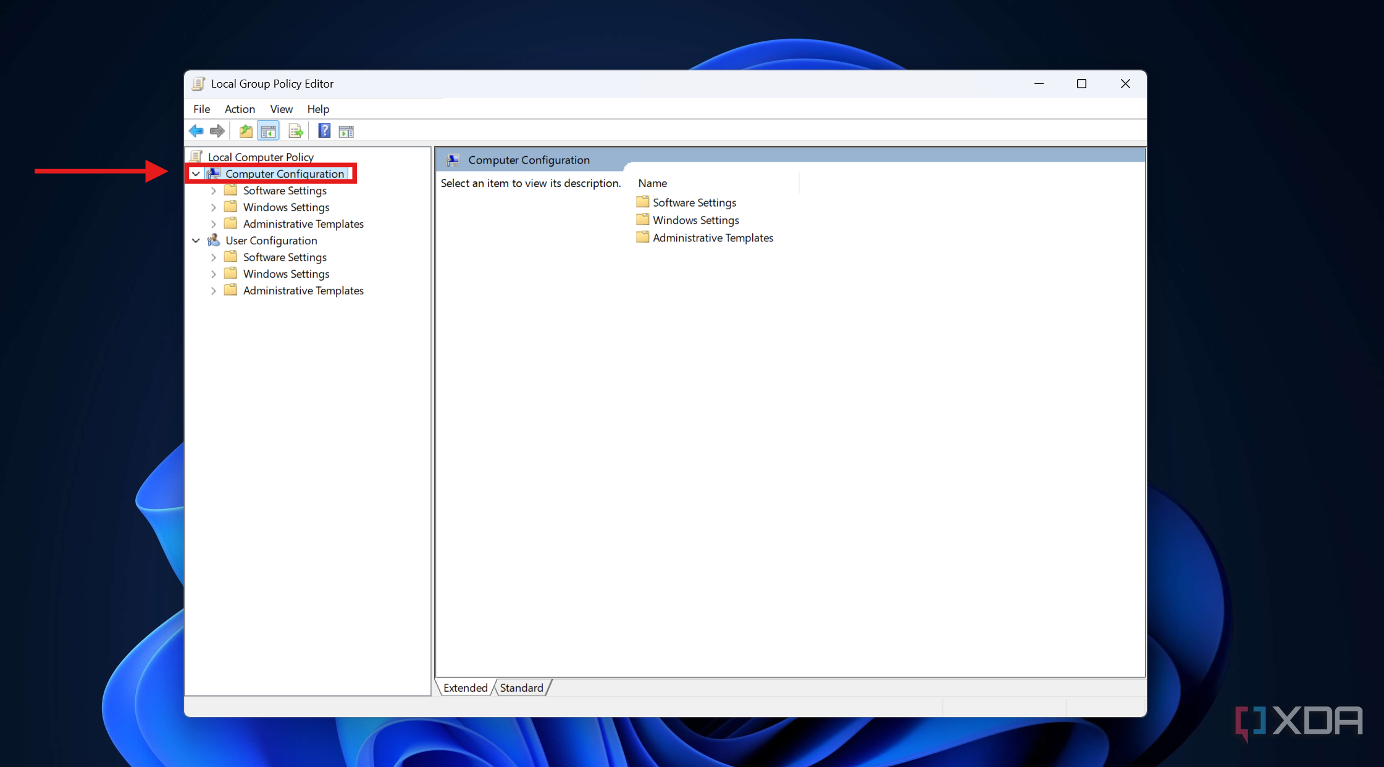Expand Windows Settings under Computer Configuration
This screenshot has height=767, width=1384.
click(x=214, y=207)
